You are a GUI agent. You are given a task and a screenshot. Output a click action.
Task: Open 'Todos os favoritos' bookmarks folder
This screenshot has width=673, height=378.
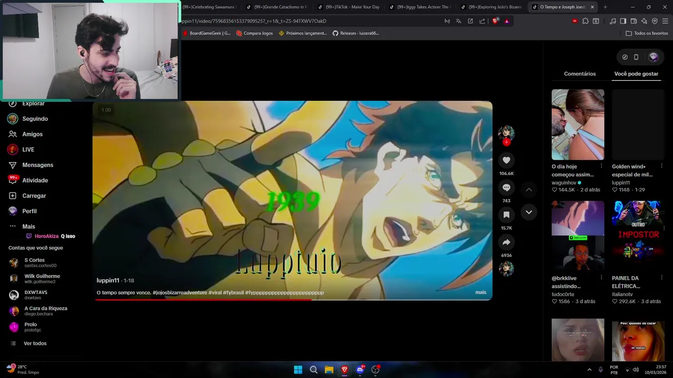[647, 33]
